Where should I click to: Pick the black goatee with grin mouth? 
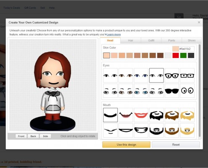click(x=156, y=130)
